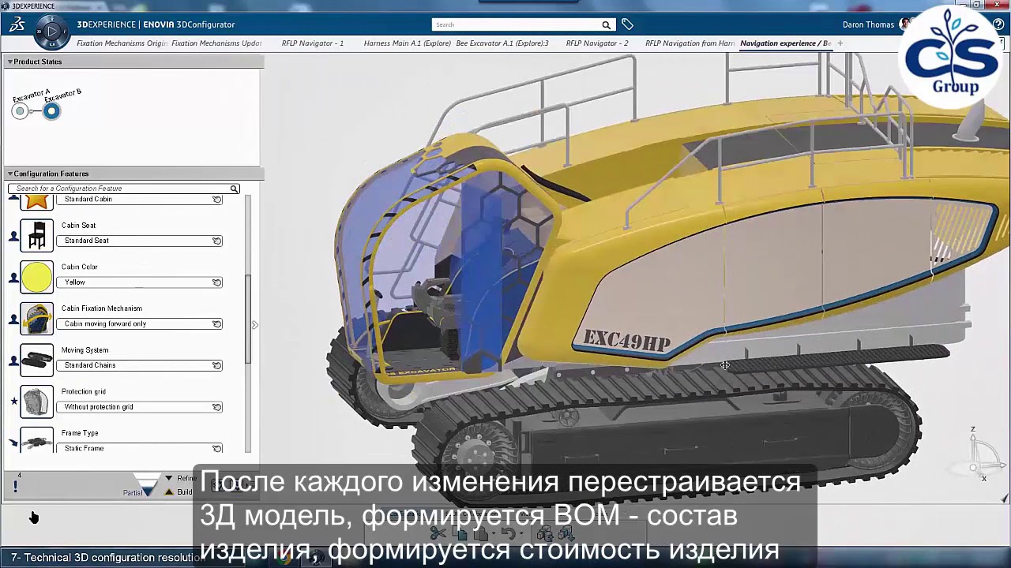
Task: Open the Yellow cabin color dropdown
Action: click(x=139, y=282)
